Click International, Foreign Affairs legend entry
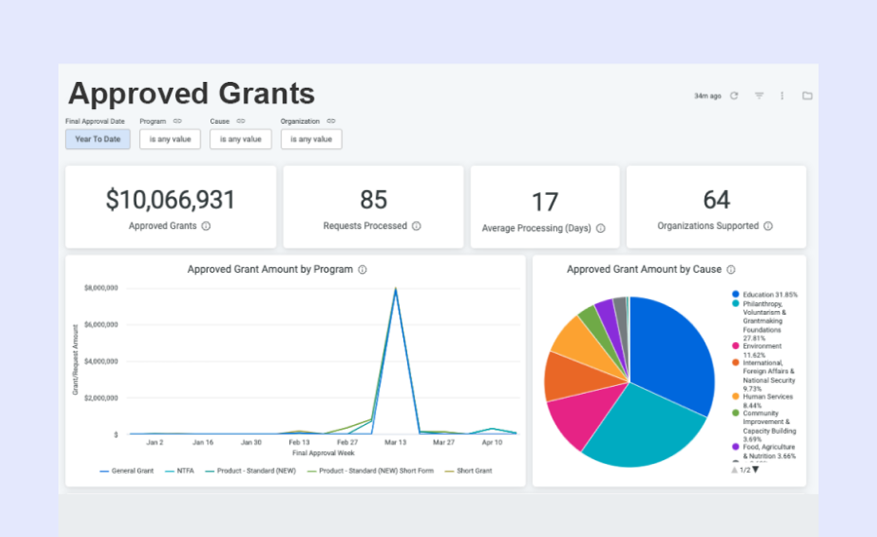 point(763,376)
